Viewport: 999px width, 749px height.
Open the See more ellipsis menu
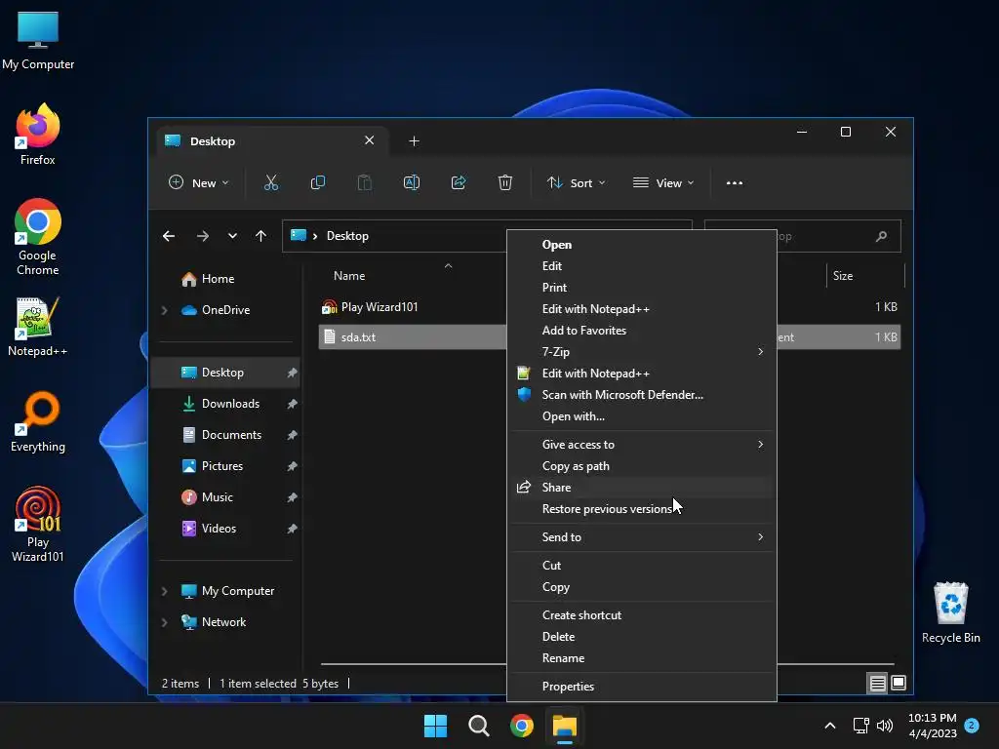734,182
